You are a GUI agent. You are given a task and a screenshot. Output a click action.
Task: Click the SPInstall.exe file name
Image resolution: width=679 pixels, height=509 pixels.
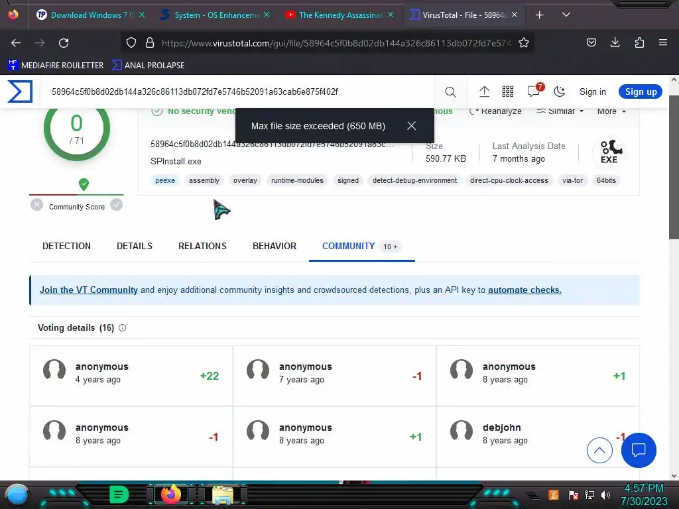pyautogui.click(x=176, y=162)
